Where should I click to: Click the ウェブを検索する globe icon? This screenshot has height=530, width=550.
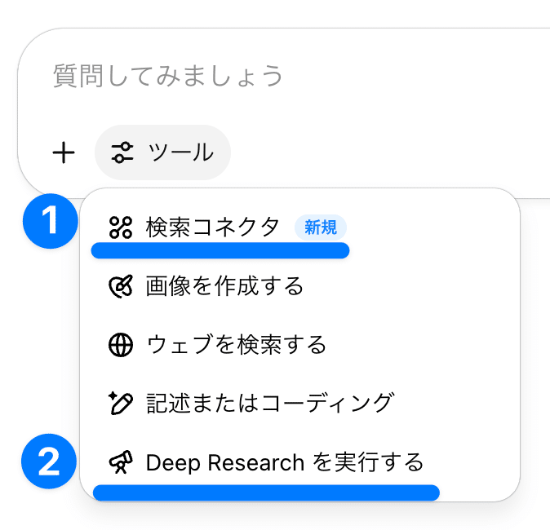121,345
